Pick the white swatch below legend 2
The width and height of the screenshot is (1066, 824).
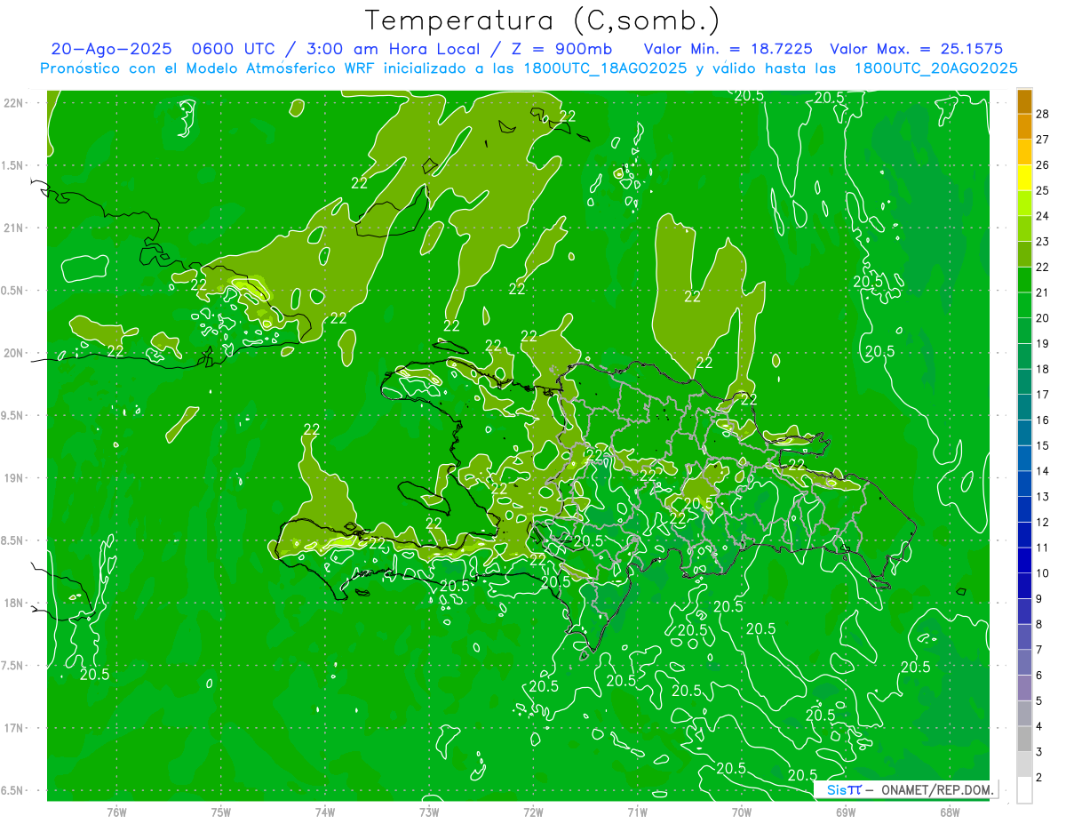[x=1024, y=790]
